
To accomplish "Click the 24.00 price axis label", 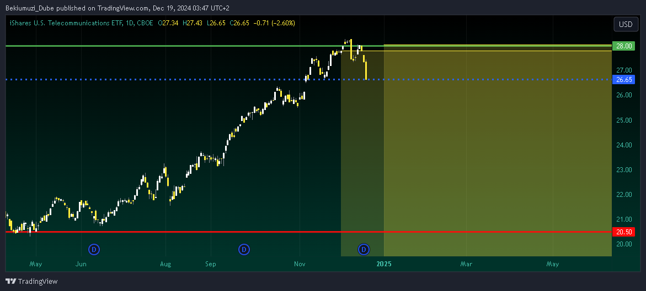I will coord(624,145).
